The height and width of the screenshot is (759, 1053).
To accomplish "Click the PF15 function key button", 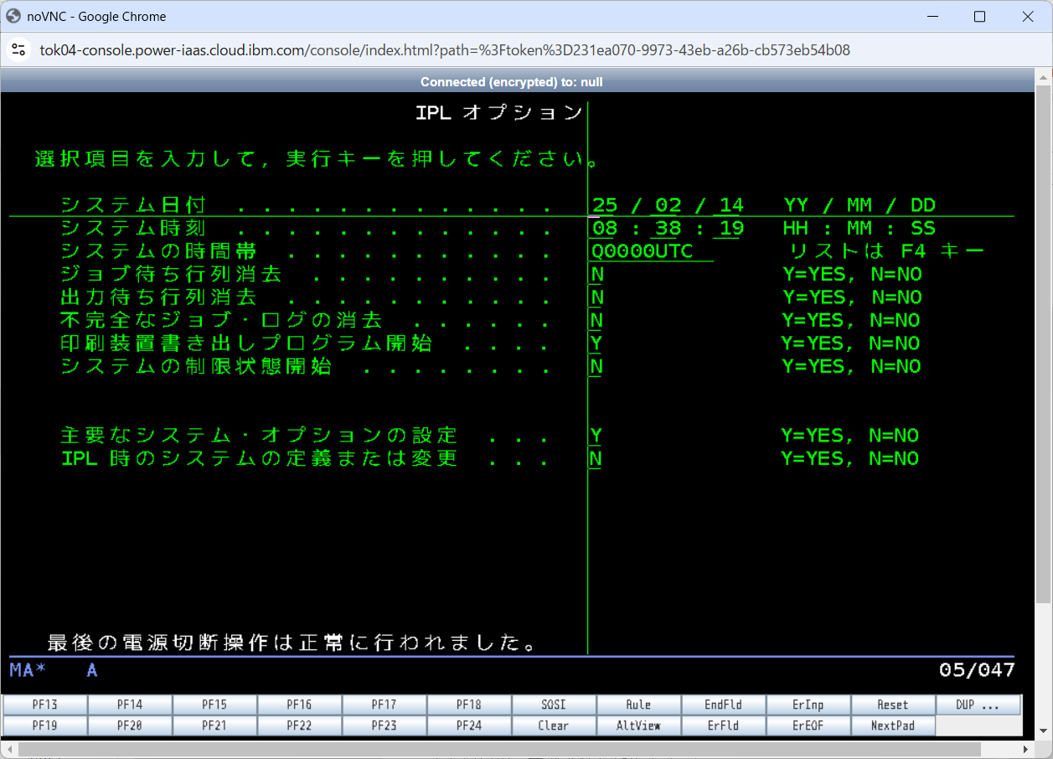I will (x=214, y=705).
